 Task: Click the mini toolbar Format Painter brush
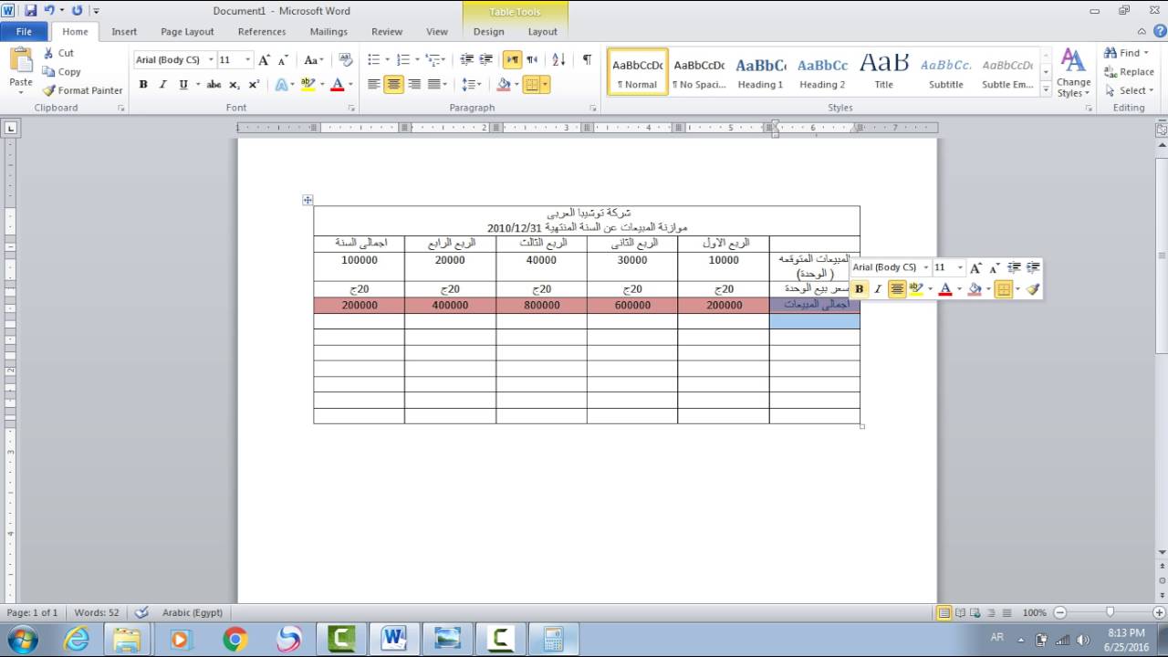coord(1032,289)
